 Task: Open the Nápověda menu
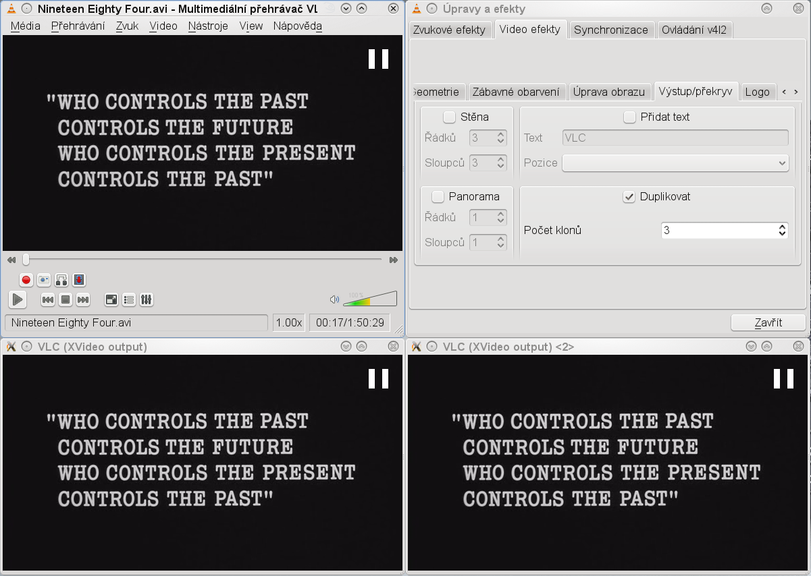[297, 26]
